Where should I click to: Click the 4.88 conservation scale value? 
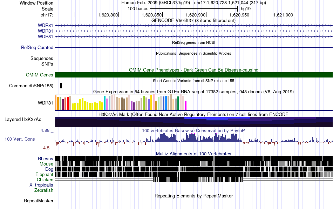coord(45,130)
